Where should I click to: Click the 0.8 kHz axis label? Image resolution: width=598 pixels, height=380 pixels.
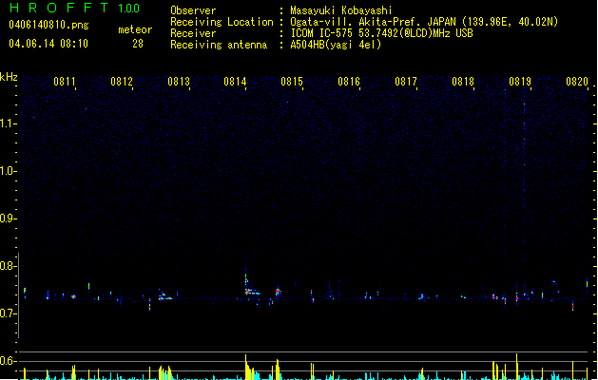(x=8, y=266)
